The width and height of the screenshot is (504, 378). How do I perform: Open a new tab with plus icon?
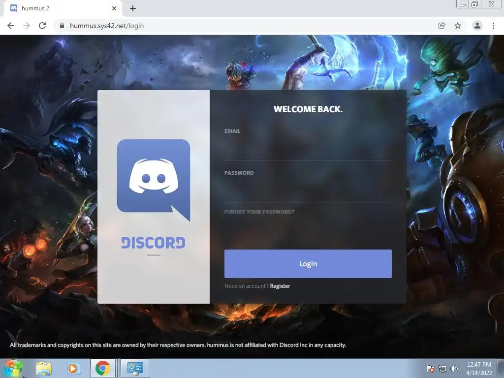pos(133,8)
